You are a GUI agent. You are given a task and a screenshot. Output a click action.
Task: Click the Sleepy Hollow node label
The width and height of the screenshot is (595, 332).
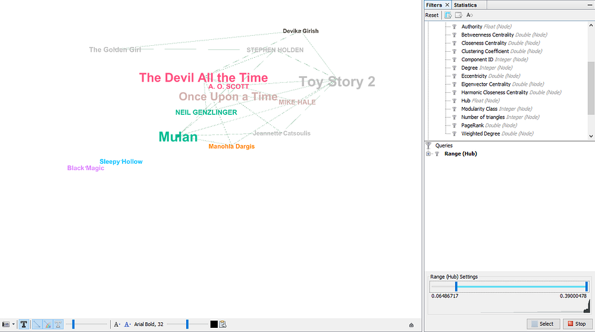point(121,162)
